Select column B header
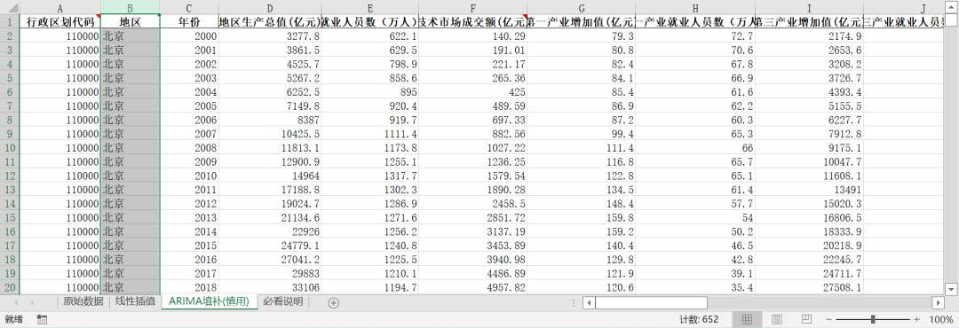This screenshot has height=328, width=959. tap(131, 7)
